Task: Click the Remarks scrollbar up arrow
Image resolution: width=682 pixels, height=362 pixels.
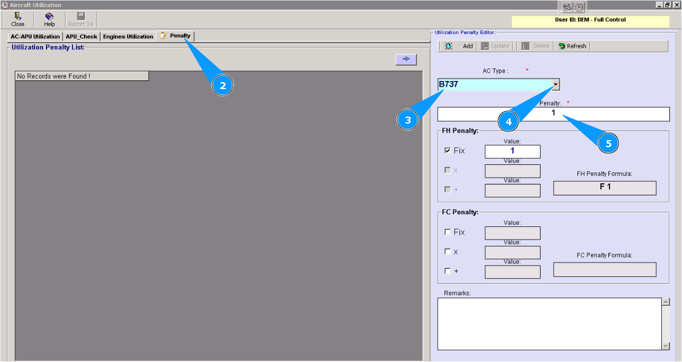Action: coord(666,302)
